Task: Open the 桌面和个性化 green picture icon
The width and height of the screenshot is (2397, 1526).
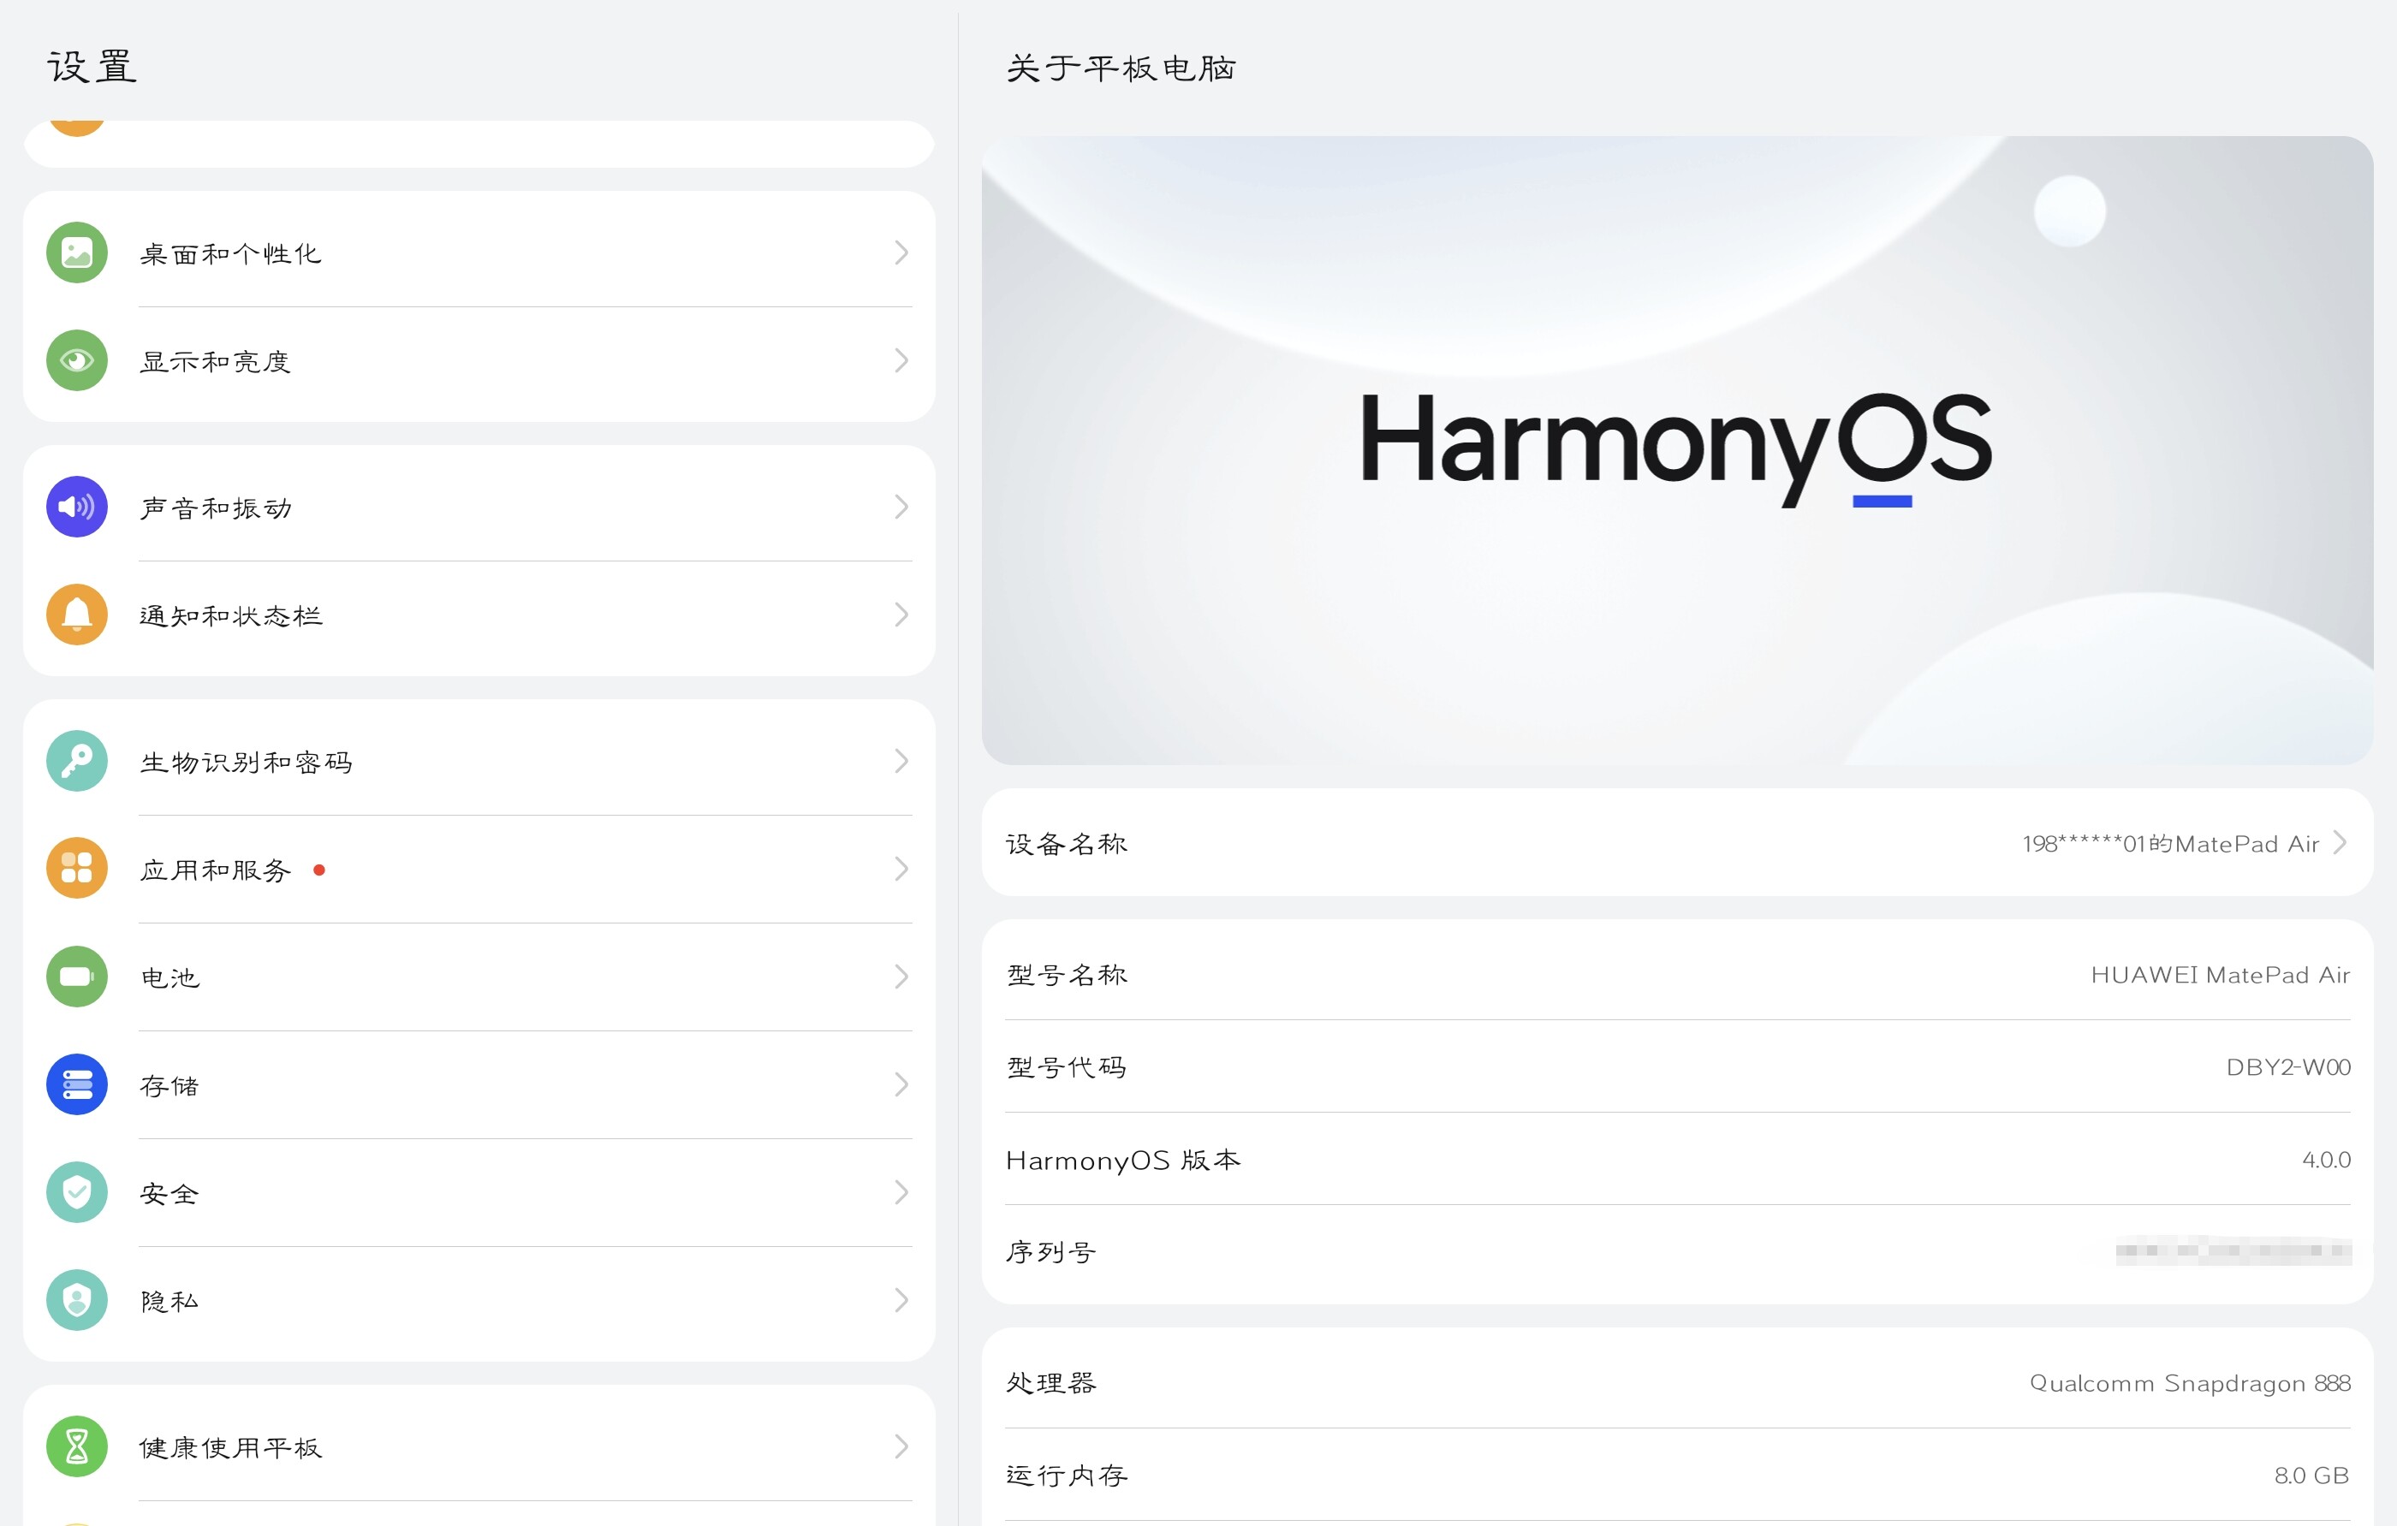Action: (x=77, y=252)
